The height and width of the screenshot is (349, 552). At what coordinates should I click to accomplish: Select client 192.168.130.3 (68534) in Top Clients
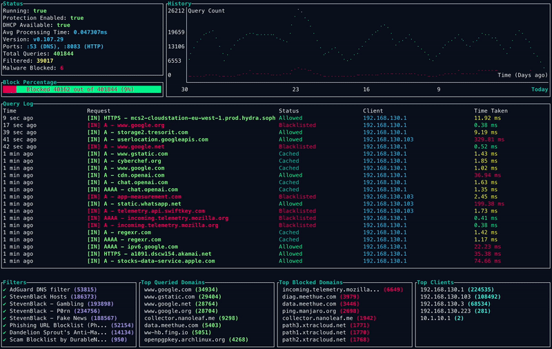click(x=455, y=304)
